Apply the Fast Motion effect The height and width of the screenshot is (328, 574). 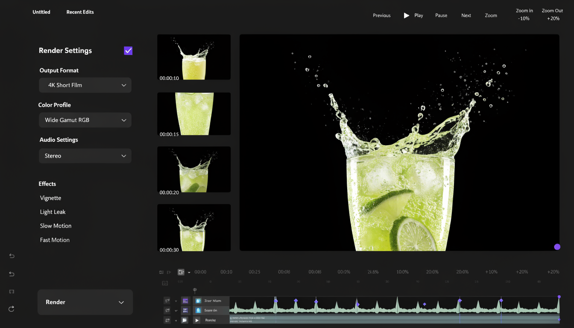(55, 240)
